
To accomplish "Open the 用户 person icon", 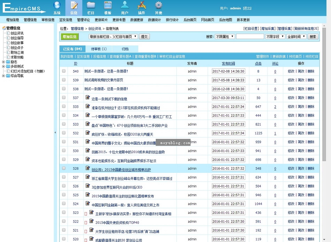I will point(124,5).
